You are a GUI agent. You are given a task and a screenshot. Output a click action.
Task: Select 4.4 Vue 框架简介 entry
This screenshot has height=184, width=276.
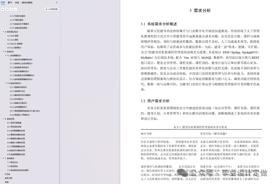click(14, 48)
